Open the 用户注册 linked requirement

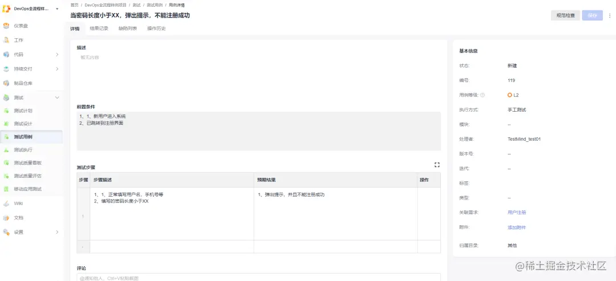tap(517, 213)
